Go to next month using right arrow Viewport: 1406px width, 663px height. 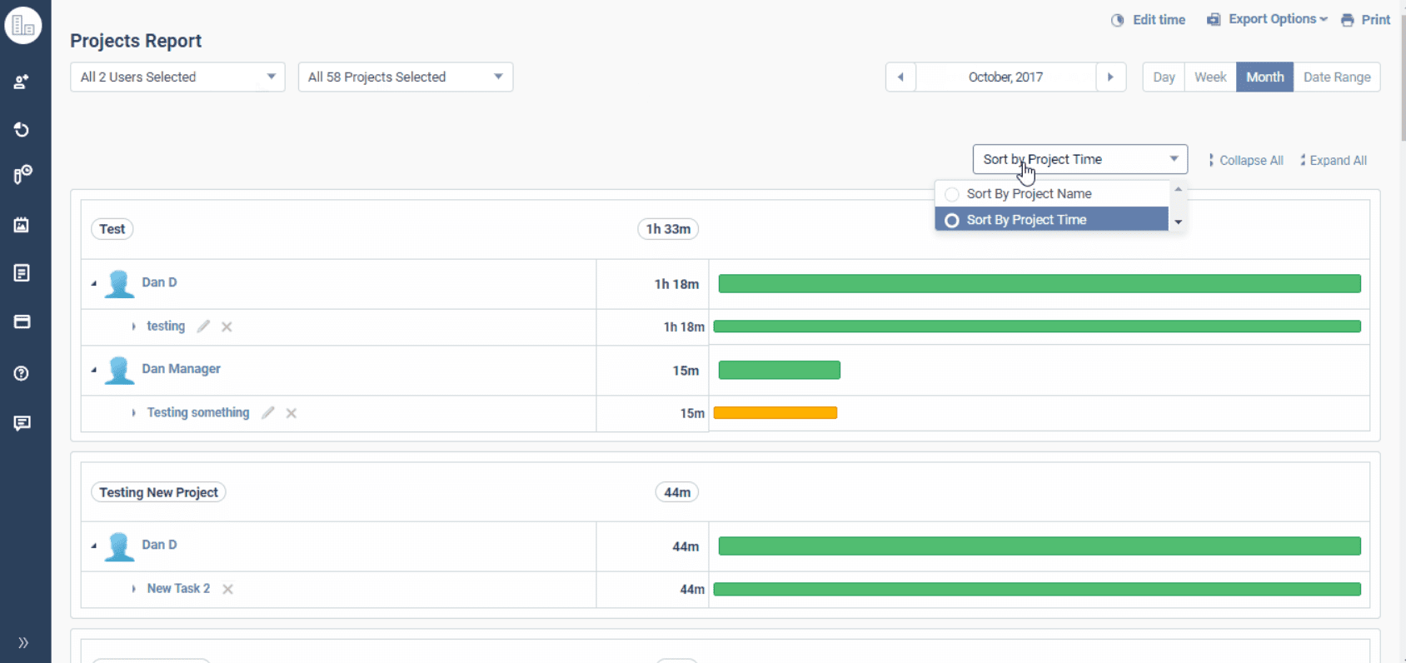pos(1110,77)
